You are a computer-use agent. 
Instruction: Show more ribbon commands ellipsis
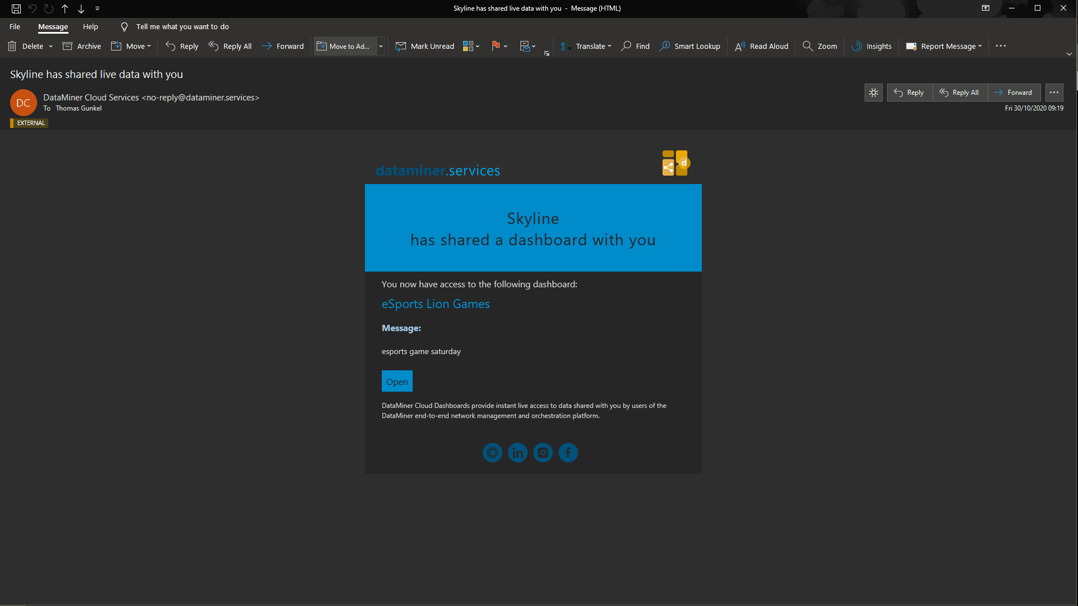coord(1001,46)
